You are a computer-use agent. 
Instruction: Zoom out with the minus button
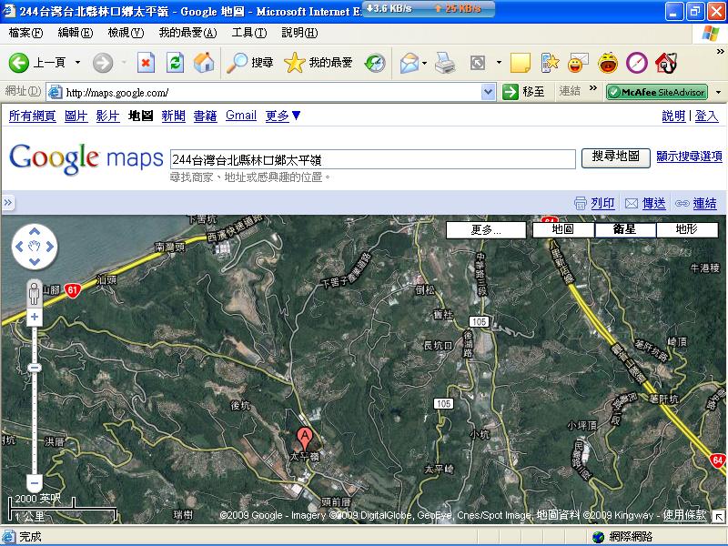35,482
